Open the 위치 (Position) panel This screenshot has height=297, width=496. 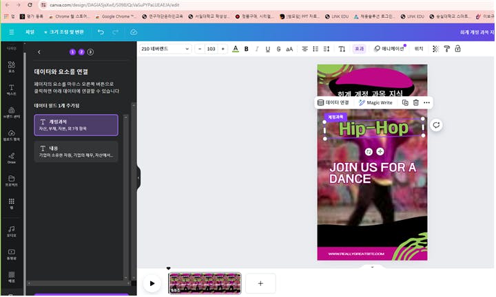click(419, 49)
